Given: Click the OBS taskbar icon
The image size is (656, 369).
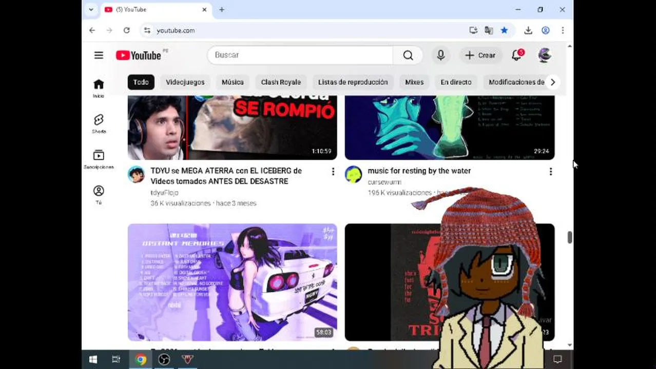Looking at the screenshot, I should [164, 359].
